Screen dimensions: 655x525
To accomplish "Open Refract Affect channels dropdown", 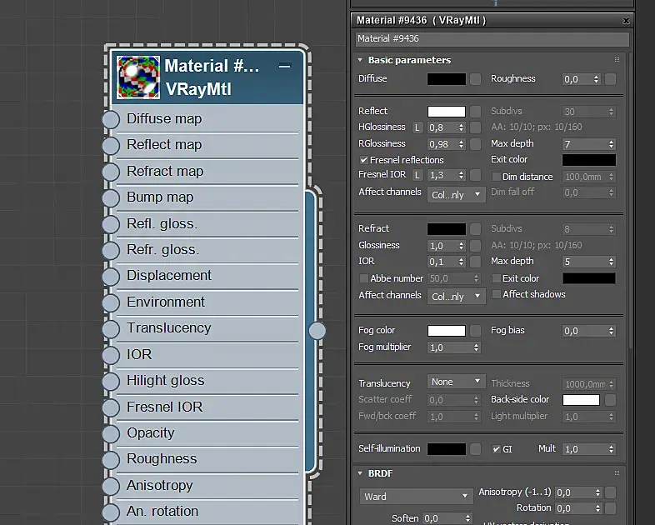I will pyautogui.click(x=456, y=296).
